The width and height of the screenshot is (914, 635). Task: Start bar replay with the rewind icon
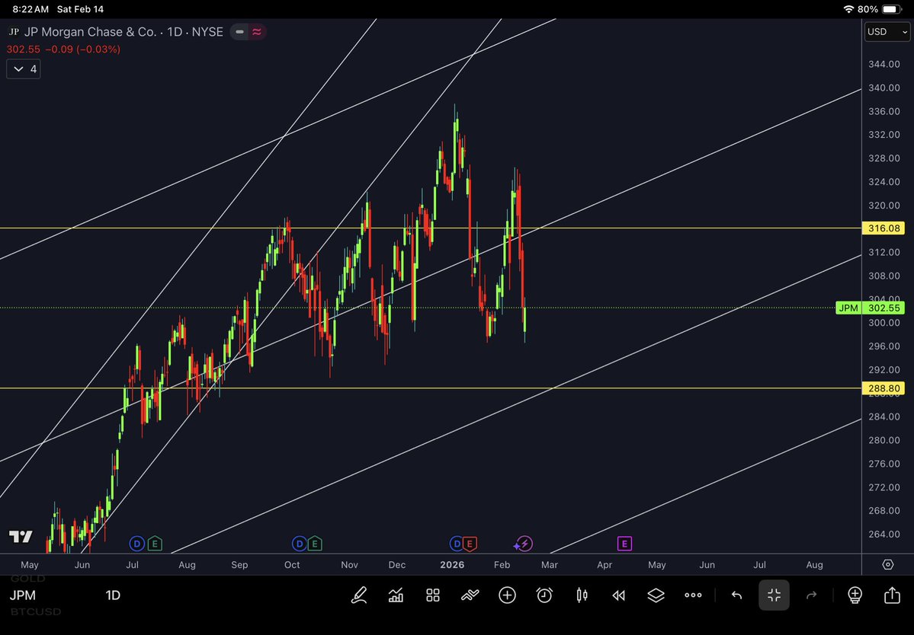(618, 595)
